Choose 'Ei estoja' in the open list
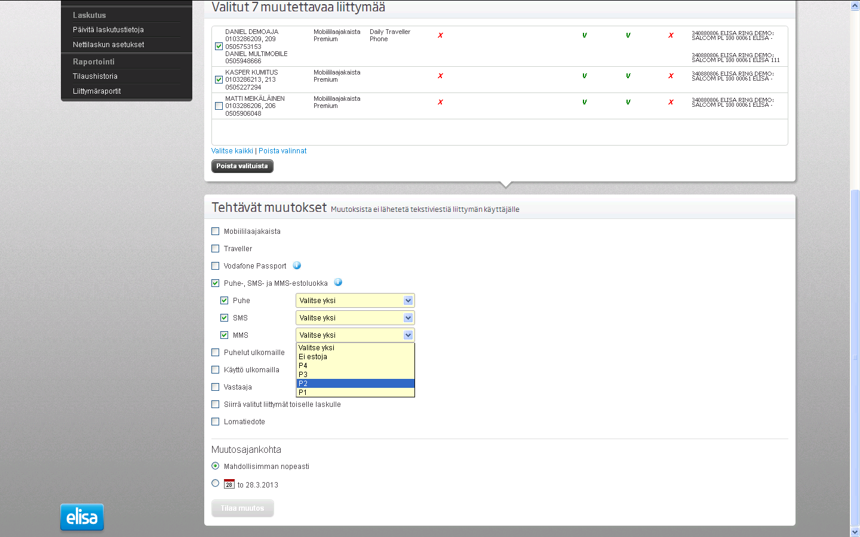 (355, 356)
